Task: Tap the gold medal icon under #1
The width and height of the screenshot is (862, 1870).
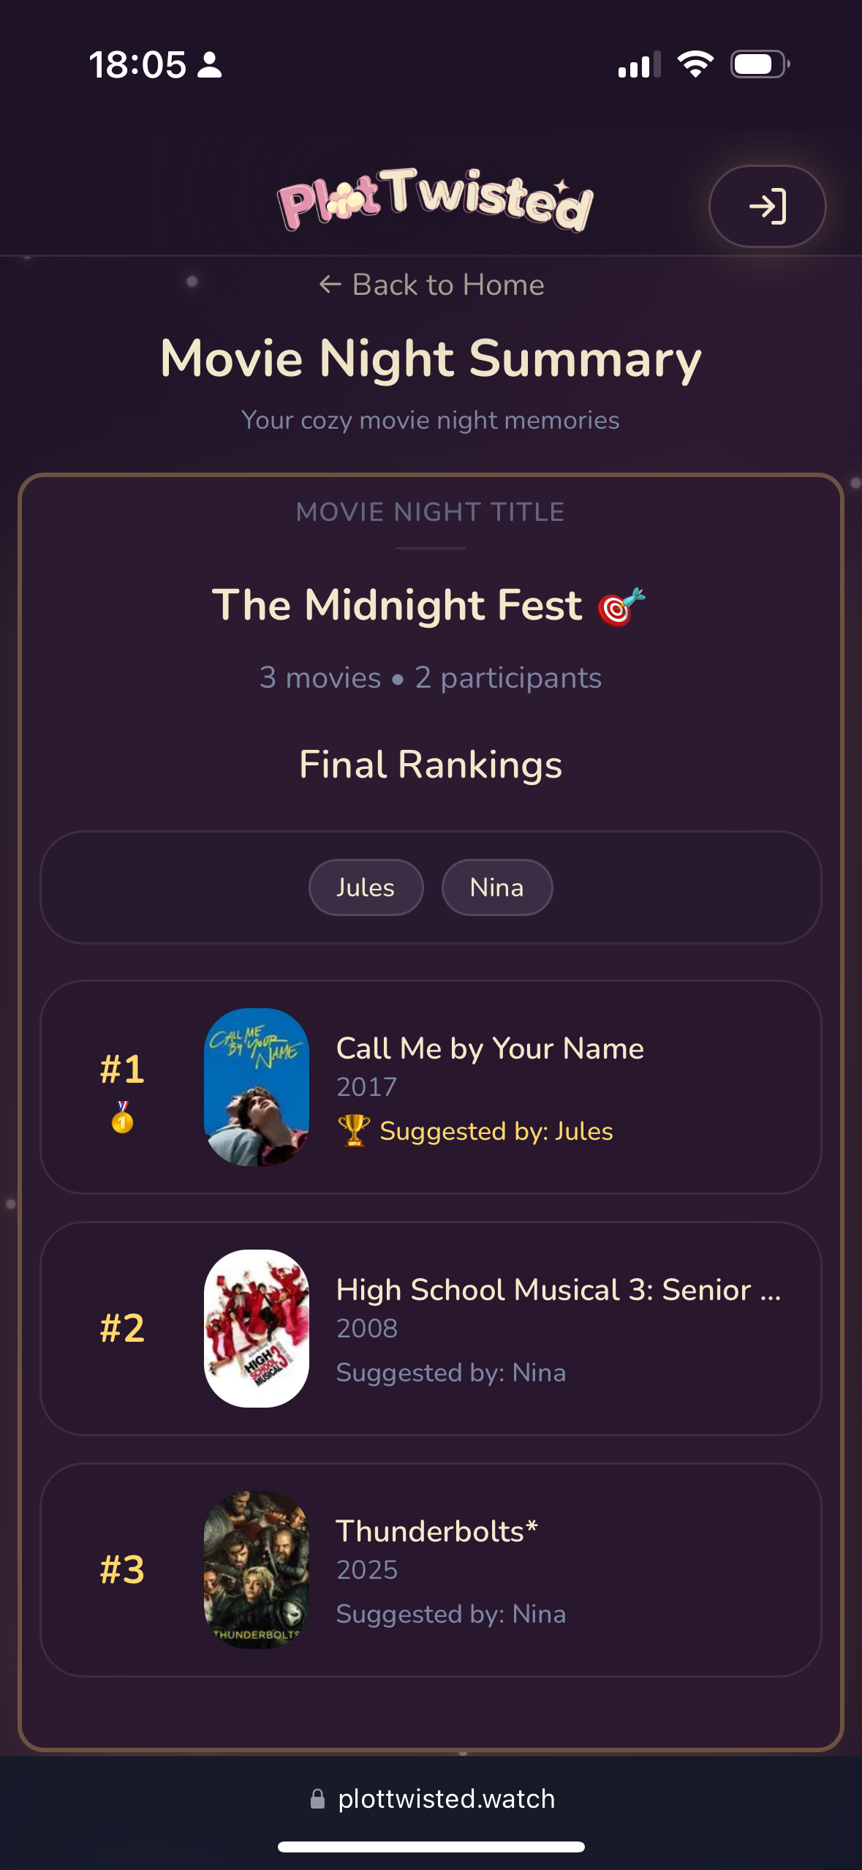Action: [x=122, y=1118]
